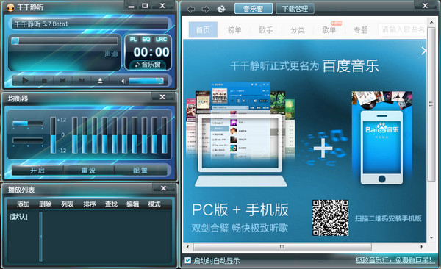Click the first equalizer frequency band
Viewport: 441px width, 269px height.
[x=74, y=135]
